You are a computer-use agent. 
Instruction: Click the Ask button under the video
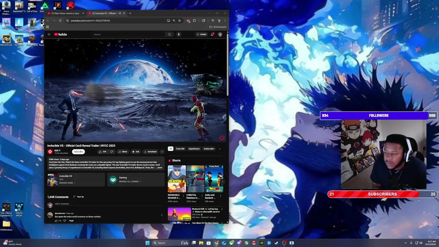click(x=135, y=152)
